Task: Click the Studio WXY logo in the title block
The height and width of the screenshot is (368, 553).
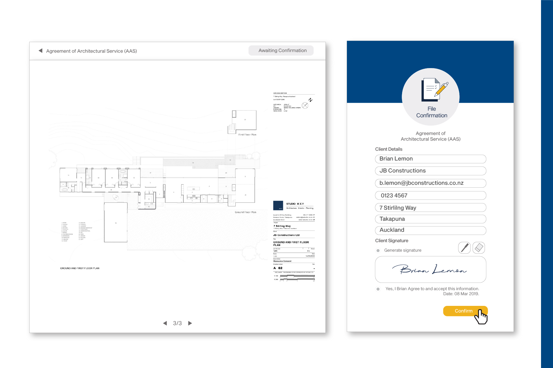Action: tap(278, 205)
